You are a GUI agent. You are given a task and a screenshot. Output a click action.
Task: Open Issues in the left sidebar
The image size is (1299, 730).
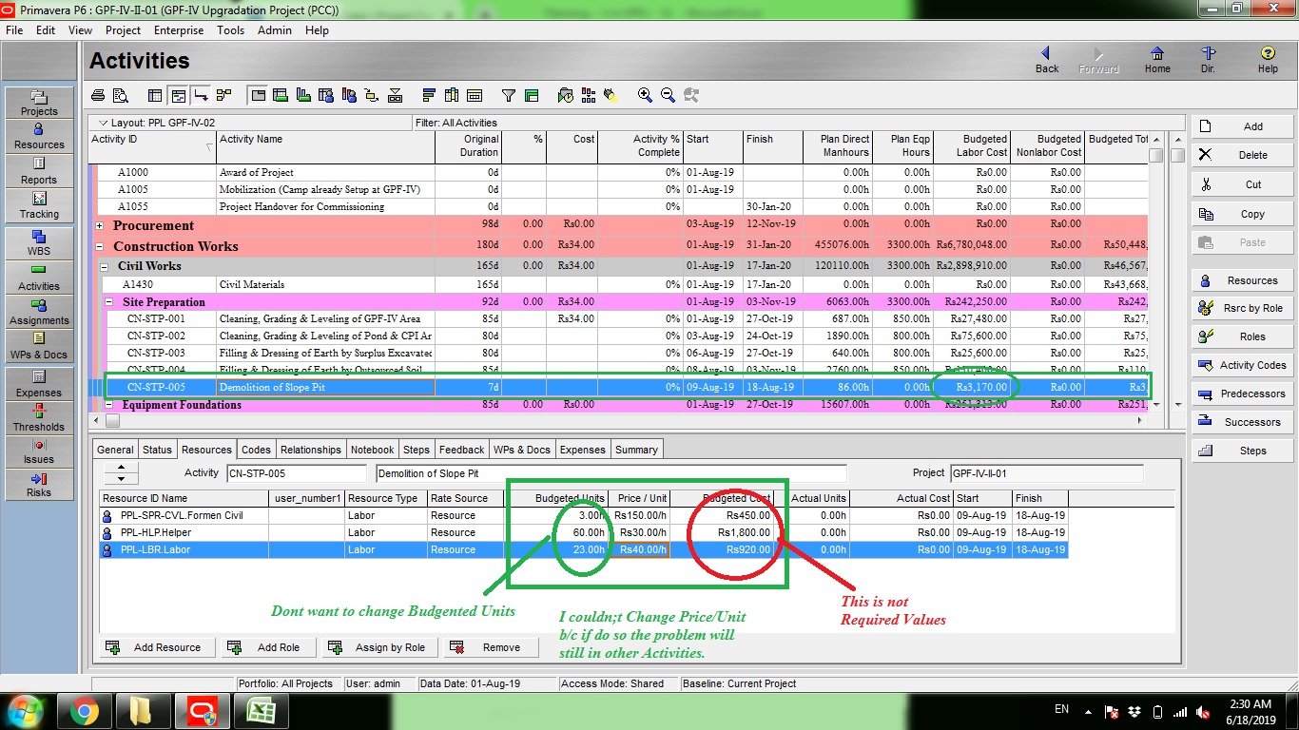tap(39, 451)
